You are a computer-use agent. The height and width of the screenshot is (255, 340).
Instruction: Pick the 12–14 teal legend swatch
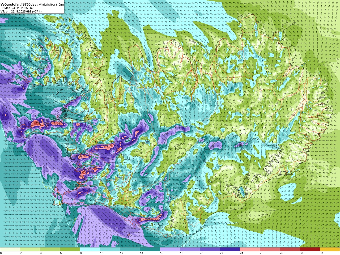pos(130,249)
